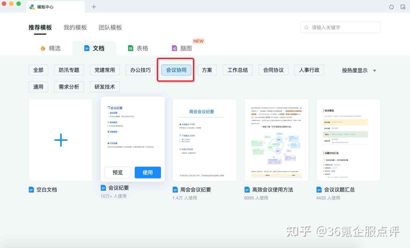Click the refresh icon in the title bar
This screenshot has width=410, height=248.
point(391,7)
